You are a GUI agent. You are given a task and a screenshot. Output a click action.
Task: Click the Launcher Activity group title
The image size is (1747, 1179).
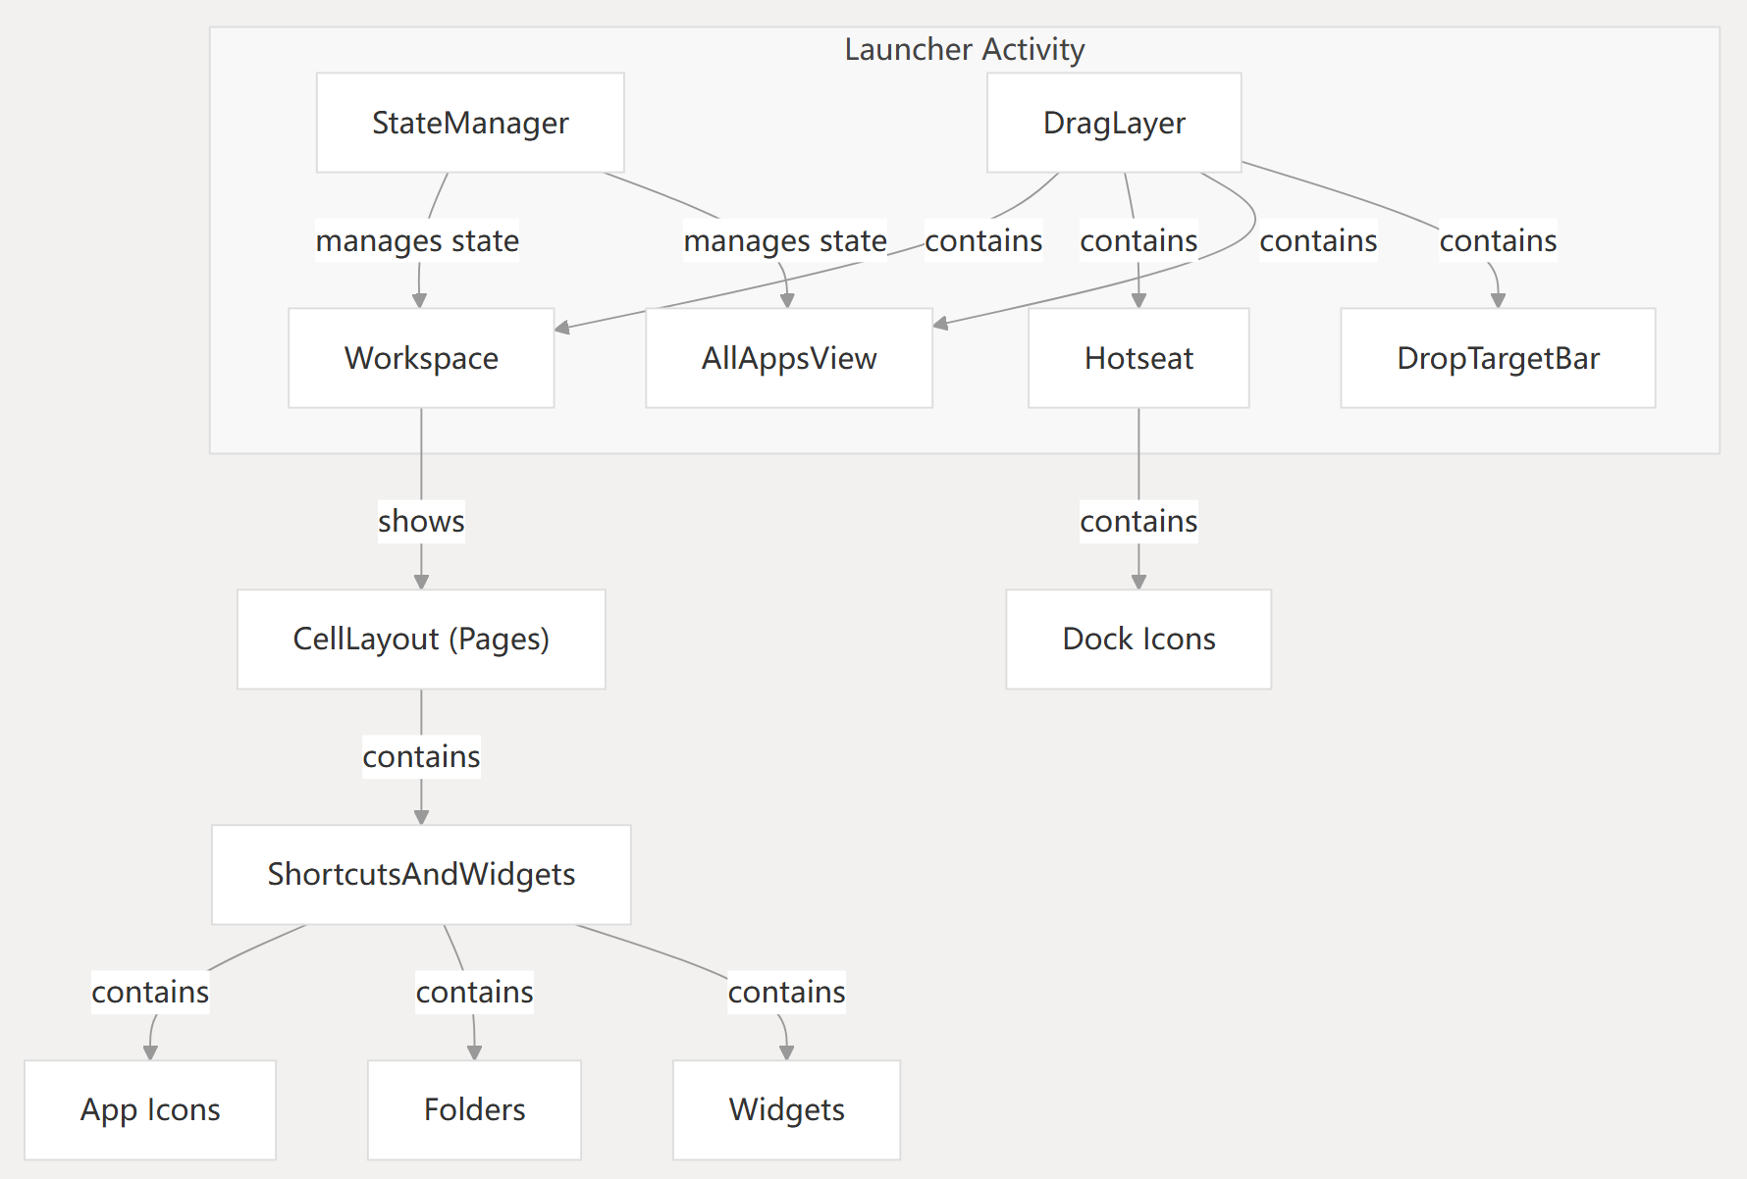tap(965, 49)
